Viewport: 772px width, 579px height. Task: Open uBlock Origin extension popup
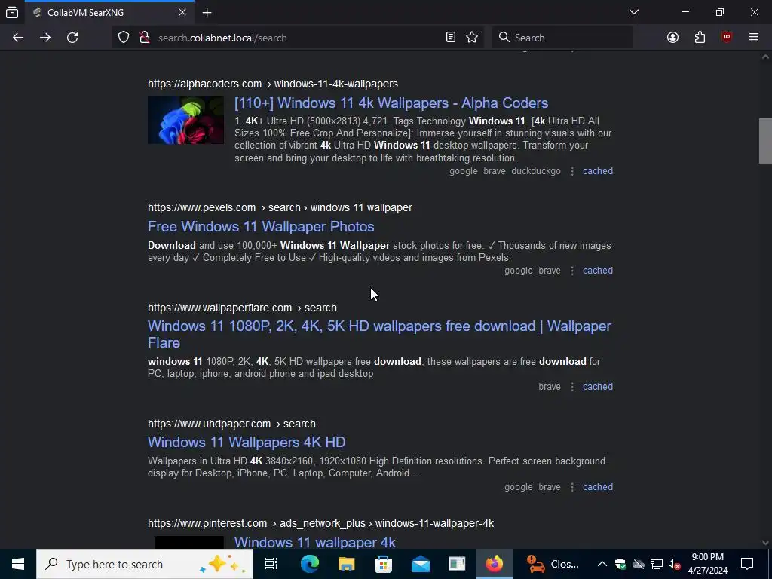(727, 38)
